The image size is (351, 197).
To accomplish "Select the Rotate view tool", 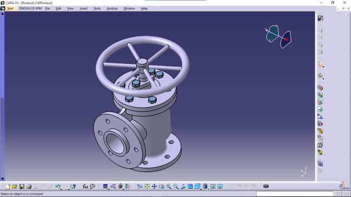I will click(x=162, y=186).
